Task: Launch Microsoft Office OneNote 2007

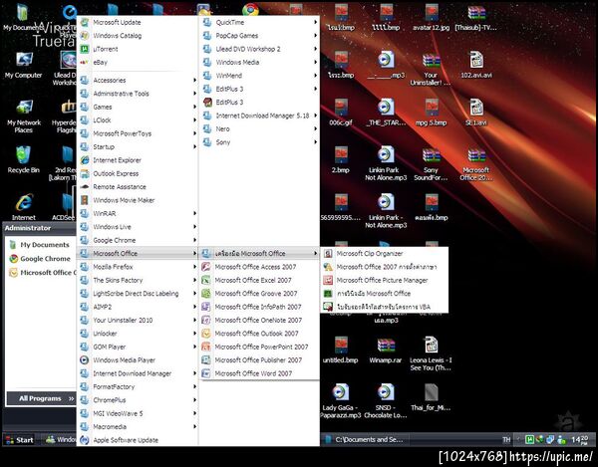Action: [x=259, y=320]
